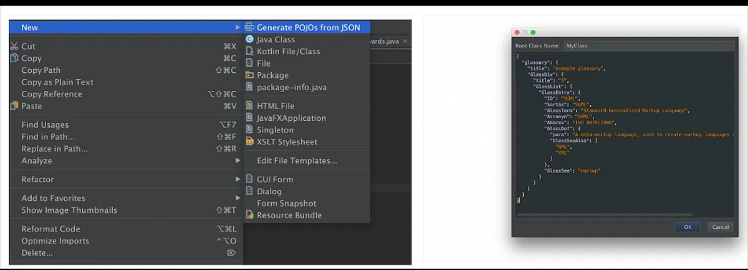Select the Dialog entry in the submenu
This screenshot has height=270, width=748.
307,191
